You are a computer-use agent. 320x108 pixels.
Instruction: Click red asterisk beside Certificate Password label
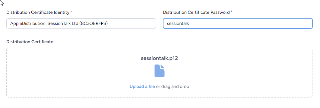[231, 12]
